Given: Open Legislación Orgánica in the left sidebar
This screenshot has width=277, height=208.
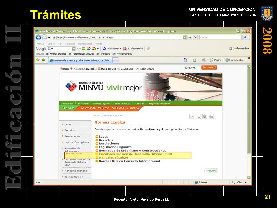Looking at the screenshot, I should (x=77, y=142).
